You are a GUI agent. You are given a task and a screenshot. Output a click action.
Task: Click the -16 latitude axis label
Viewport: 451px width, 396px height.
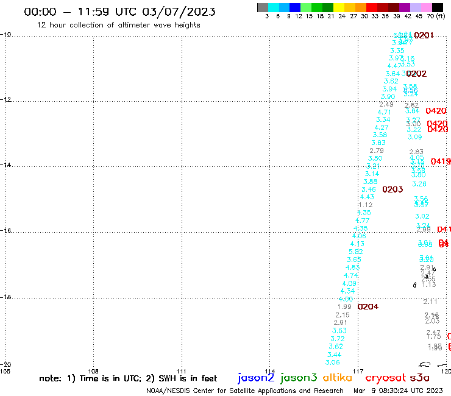pos(5,231)
